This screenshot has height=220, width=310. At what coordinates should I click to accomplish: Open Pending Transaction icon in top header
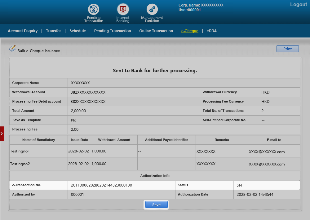pyautogui.click(x=93, y=9)
